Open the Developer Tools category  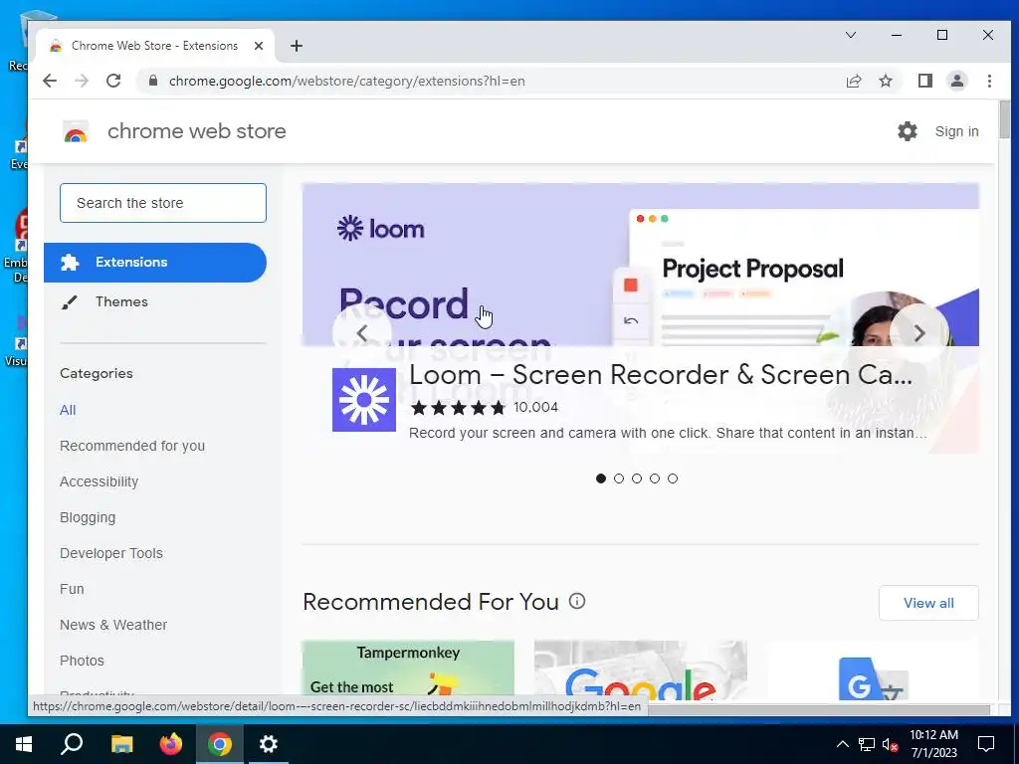pyautogui.click(x=111, y=553)
